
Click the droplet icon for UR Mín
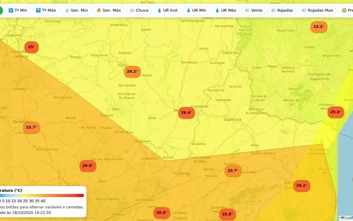coord(189,10)
